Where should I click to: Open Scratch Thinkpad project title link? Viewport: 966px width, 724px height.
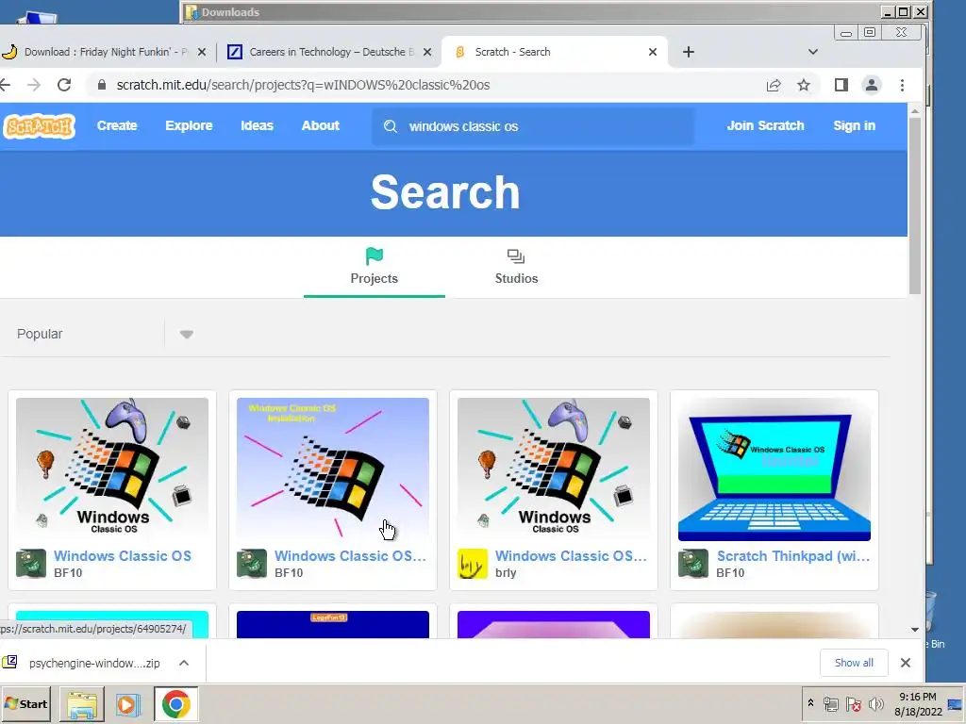pyautogui.click(x=792, y=556)
